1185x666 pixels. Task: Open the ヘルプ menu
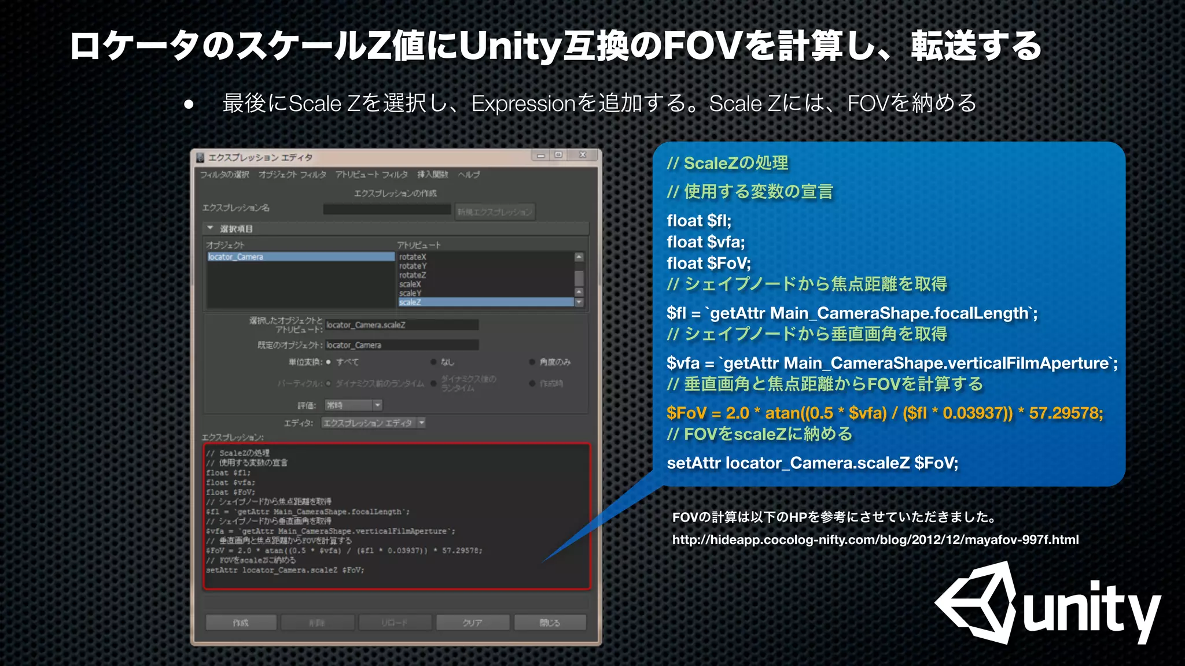coord(469,175)
